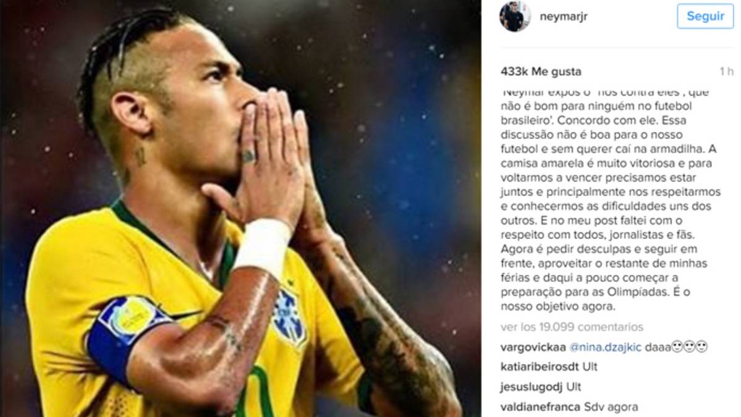The height and width of the screenshot is (417, 741).
Task: Open ver los 19.099 comentarios
Action: click(572, 327)
